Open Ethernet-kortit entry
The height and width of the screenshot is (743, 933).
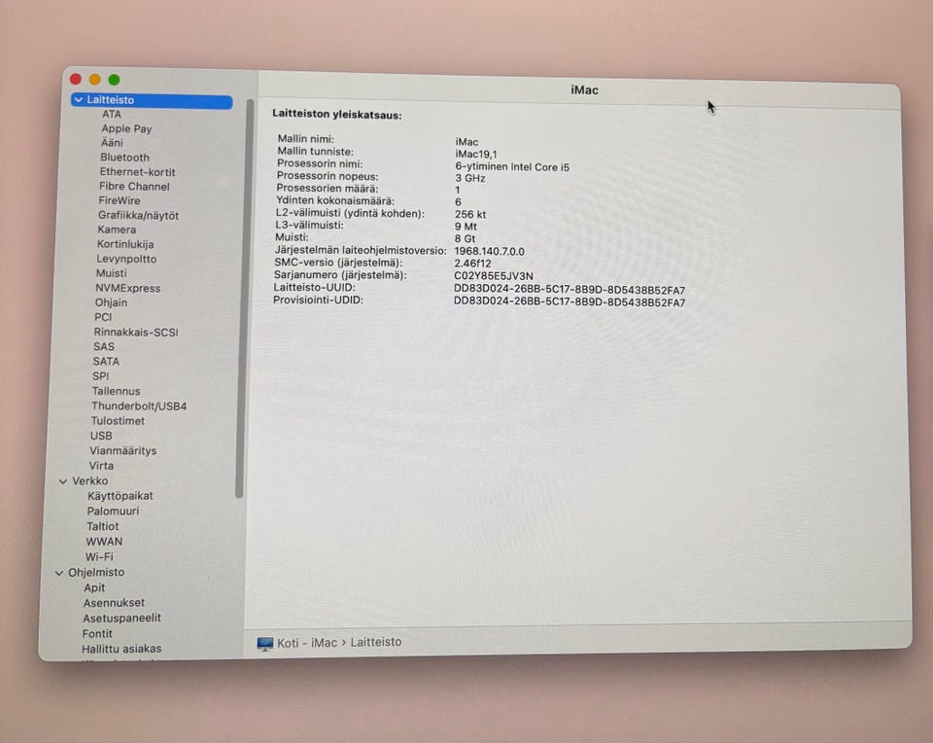(137, 172)
